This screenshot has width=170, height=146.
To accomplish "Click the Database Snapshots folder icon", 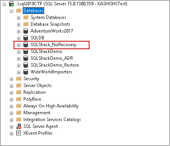I will pos(26,24).
